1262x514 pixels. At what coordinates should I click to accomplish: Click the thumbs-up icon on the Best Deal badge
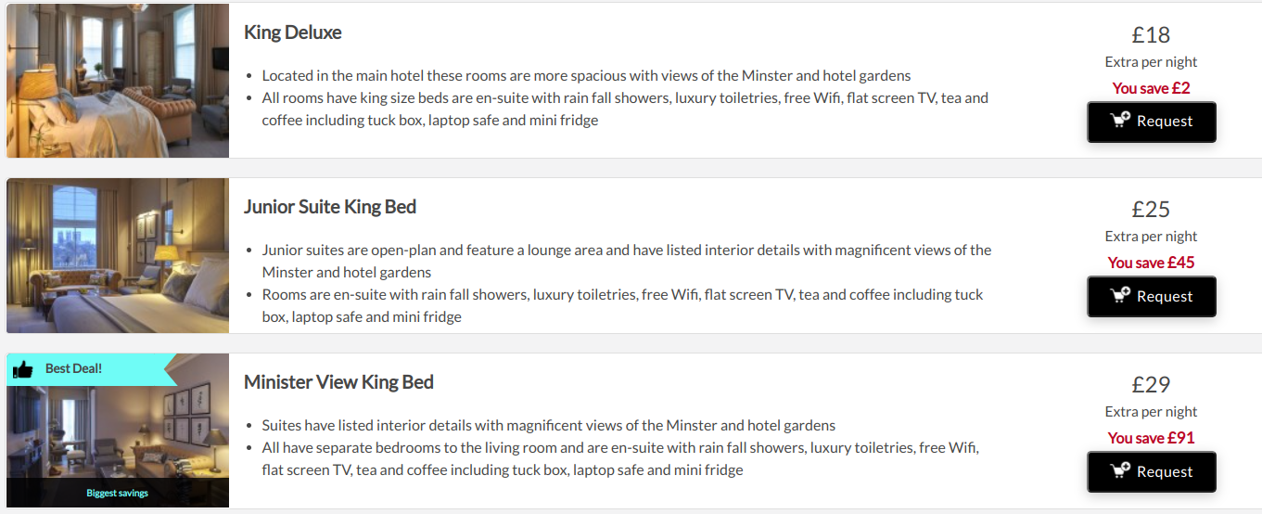point(22,369)
